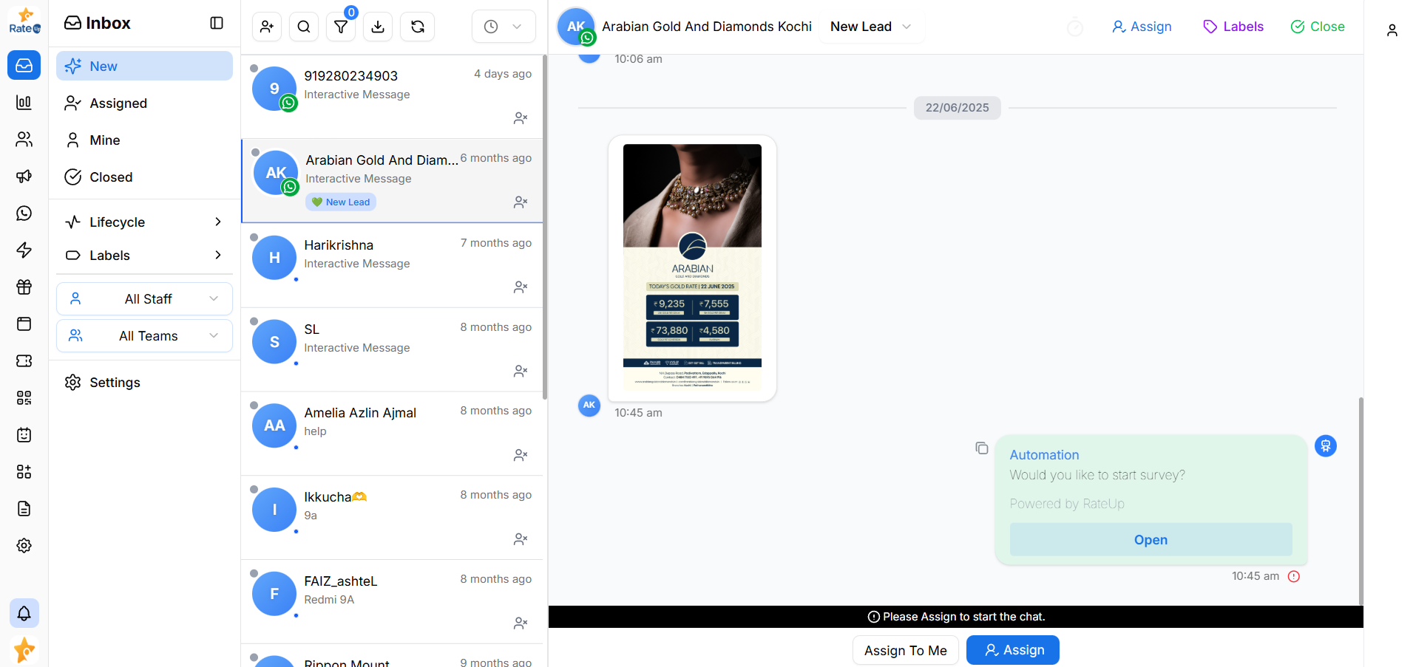Add a new contact from the inbox toolbar
This screenshot has width=1413, height=667.
point(266,27)
